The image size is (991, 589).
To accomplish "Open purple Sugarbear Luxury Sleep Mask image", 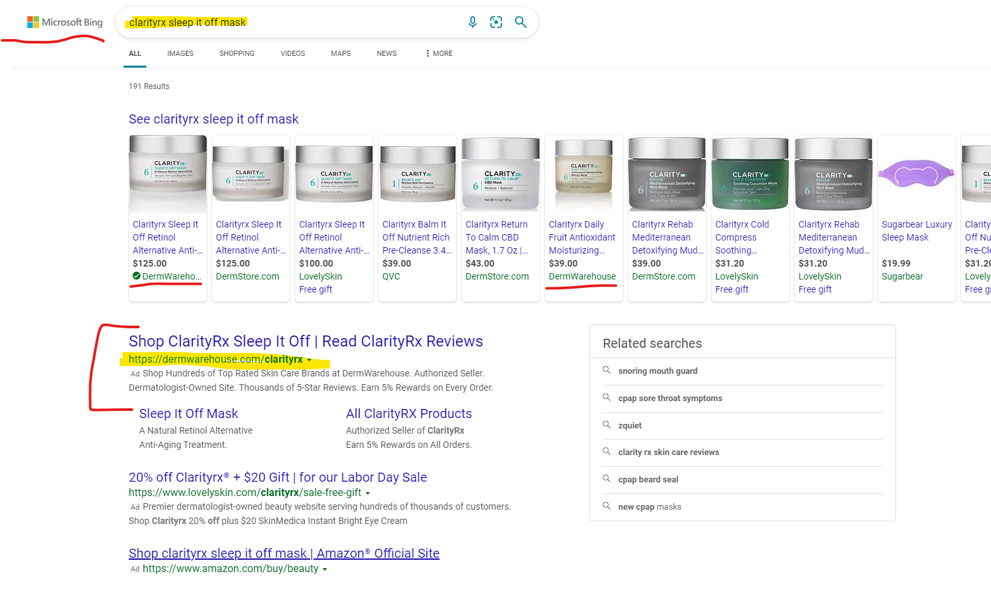I will (917, 174).
